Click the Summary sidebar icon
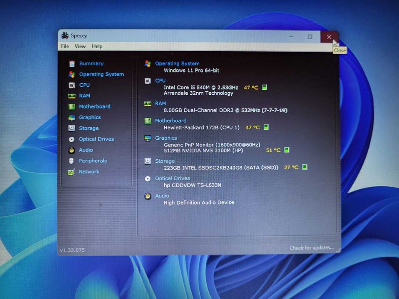Viewport: 399px width, 299px height. [x=72, y=64]
